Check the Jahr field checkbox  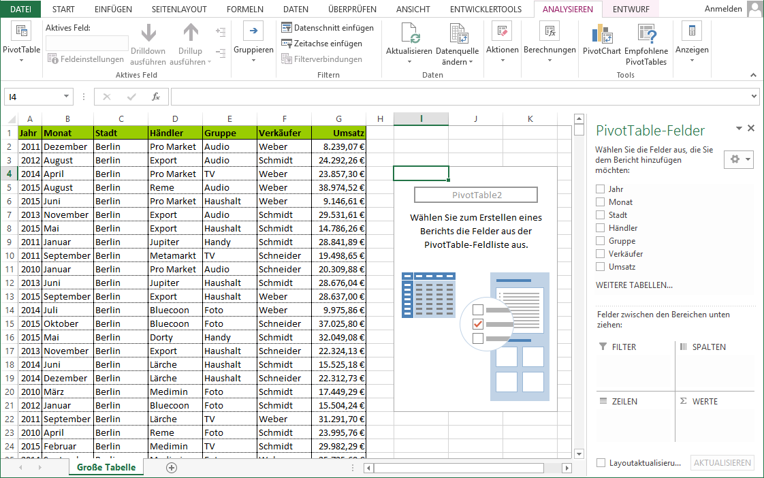click(x=600, y=189)
